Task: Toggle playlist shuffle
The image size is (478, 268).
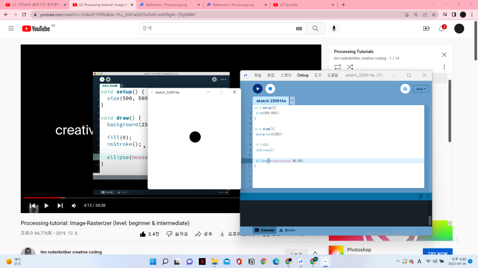Action: 350,67
